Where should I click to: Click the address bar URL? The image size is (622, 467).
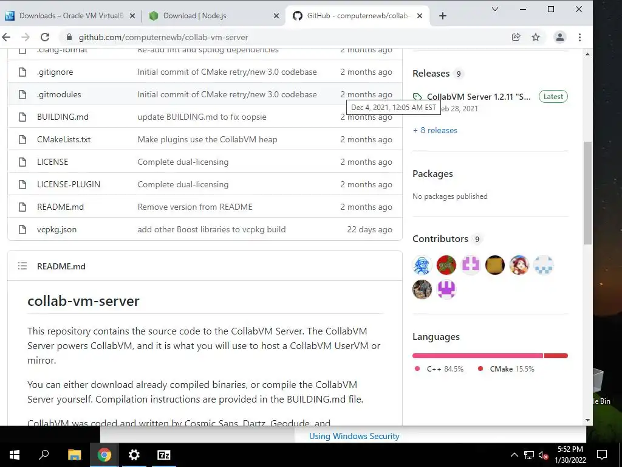163,37
